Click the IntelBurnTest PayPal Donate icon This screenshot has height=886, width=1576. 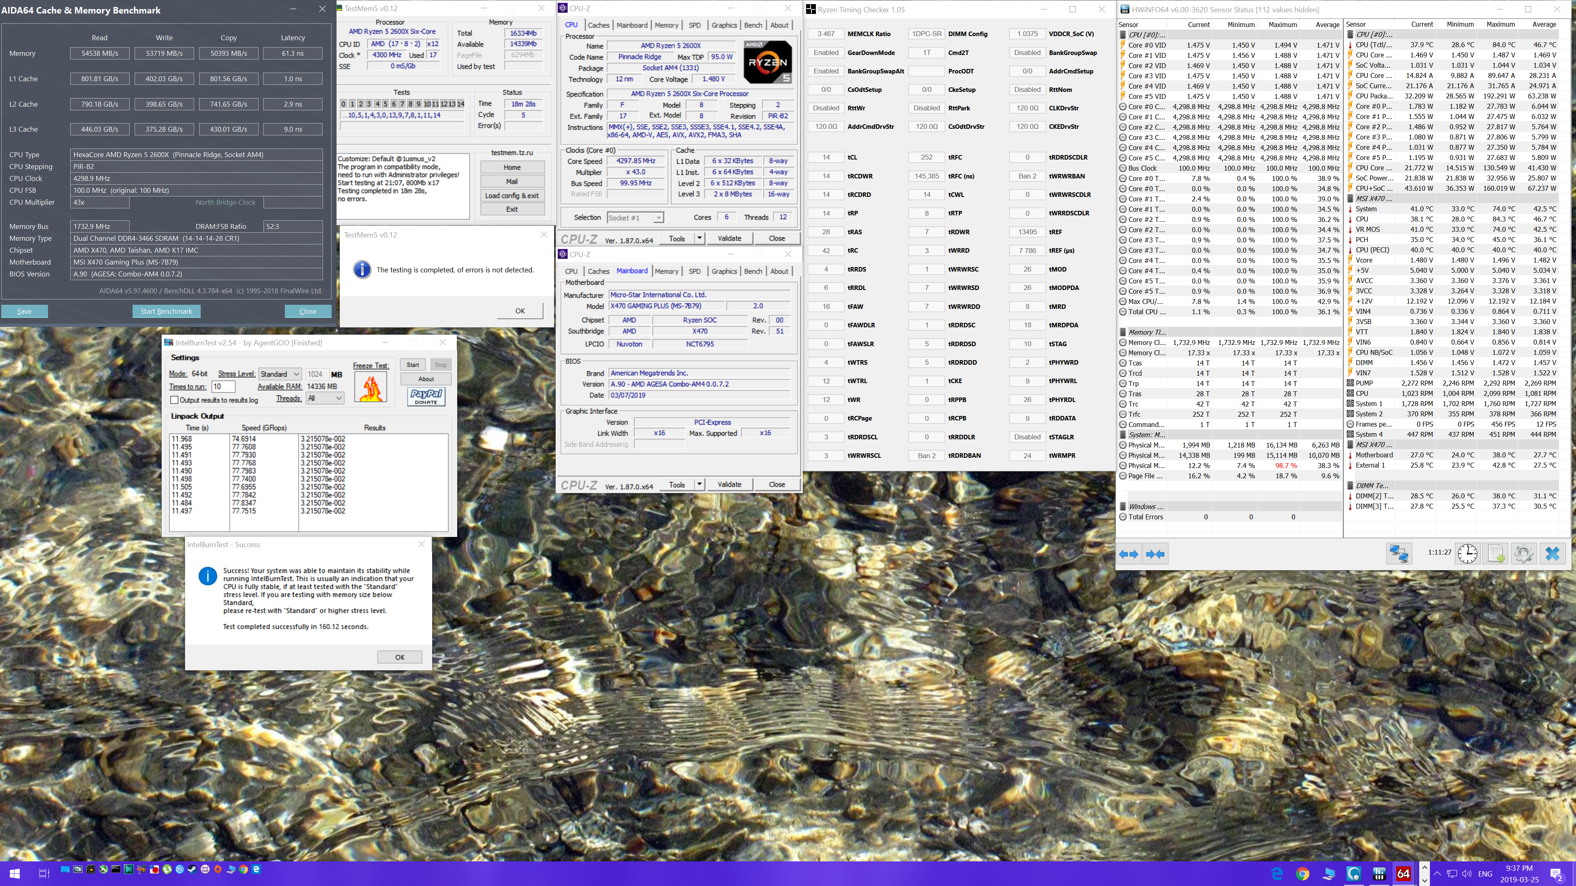[426, 396]
